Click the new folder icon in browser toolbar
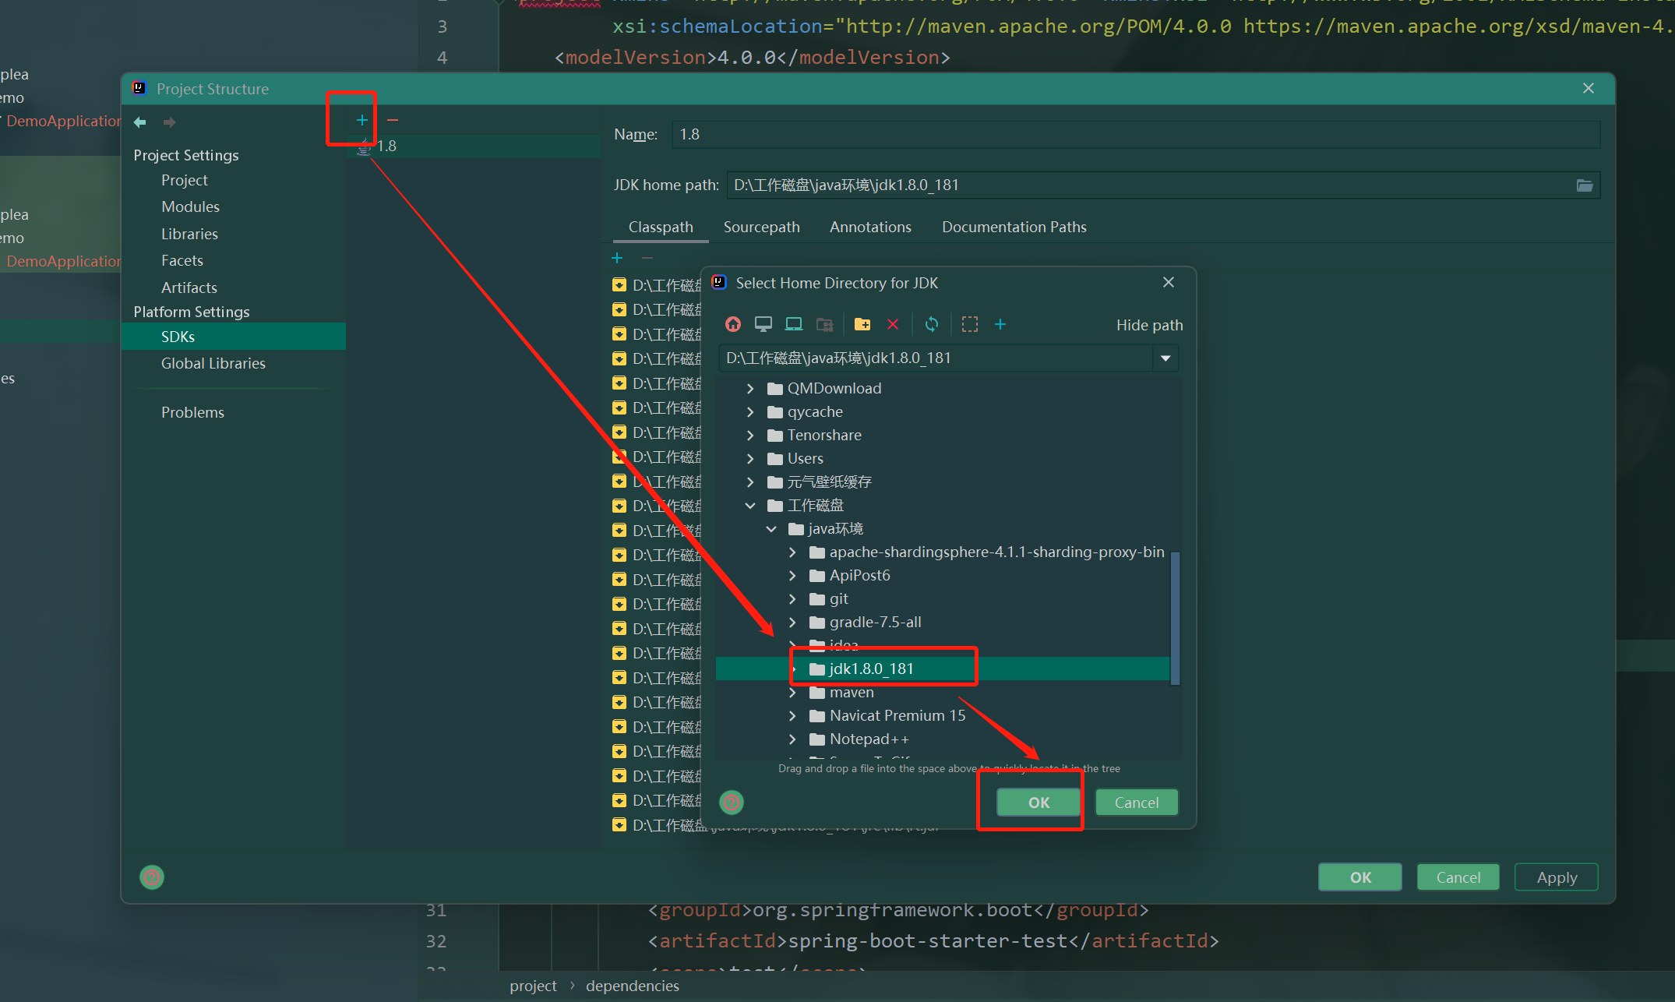Viewport: 1675px width, 1002px height. [862, 324]
